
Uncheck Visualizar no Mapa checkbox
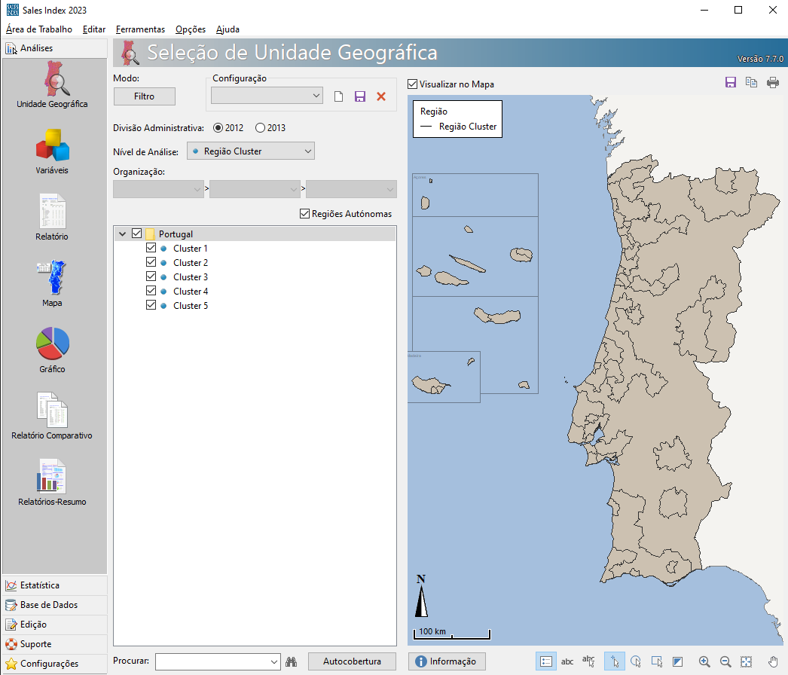click(x=413, y=84)
